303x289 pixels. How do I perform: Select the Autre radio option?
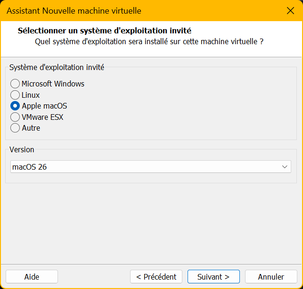click(x=15, y=128)
